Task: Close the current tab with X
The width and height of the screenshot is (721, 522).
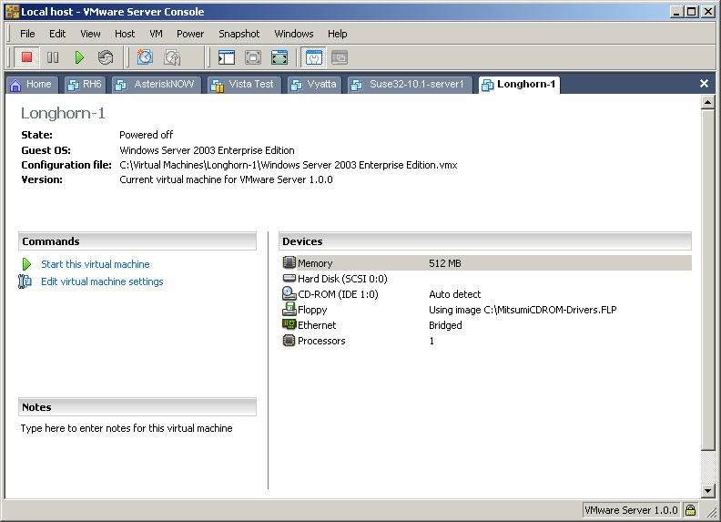Action: (704, 83)
